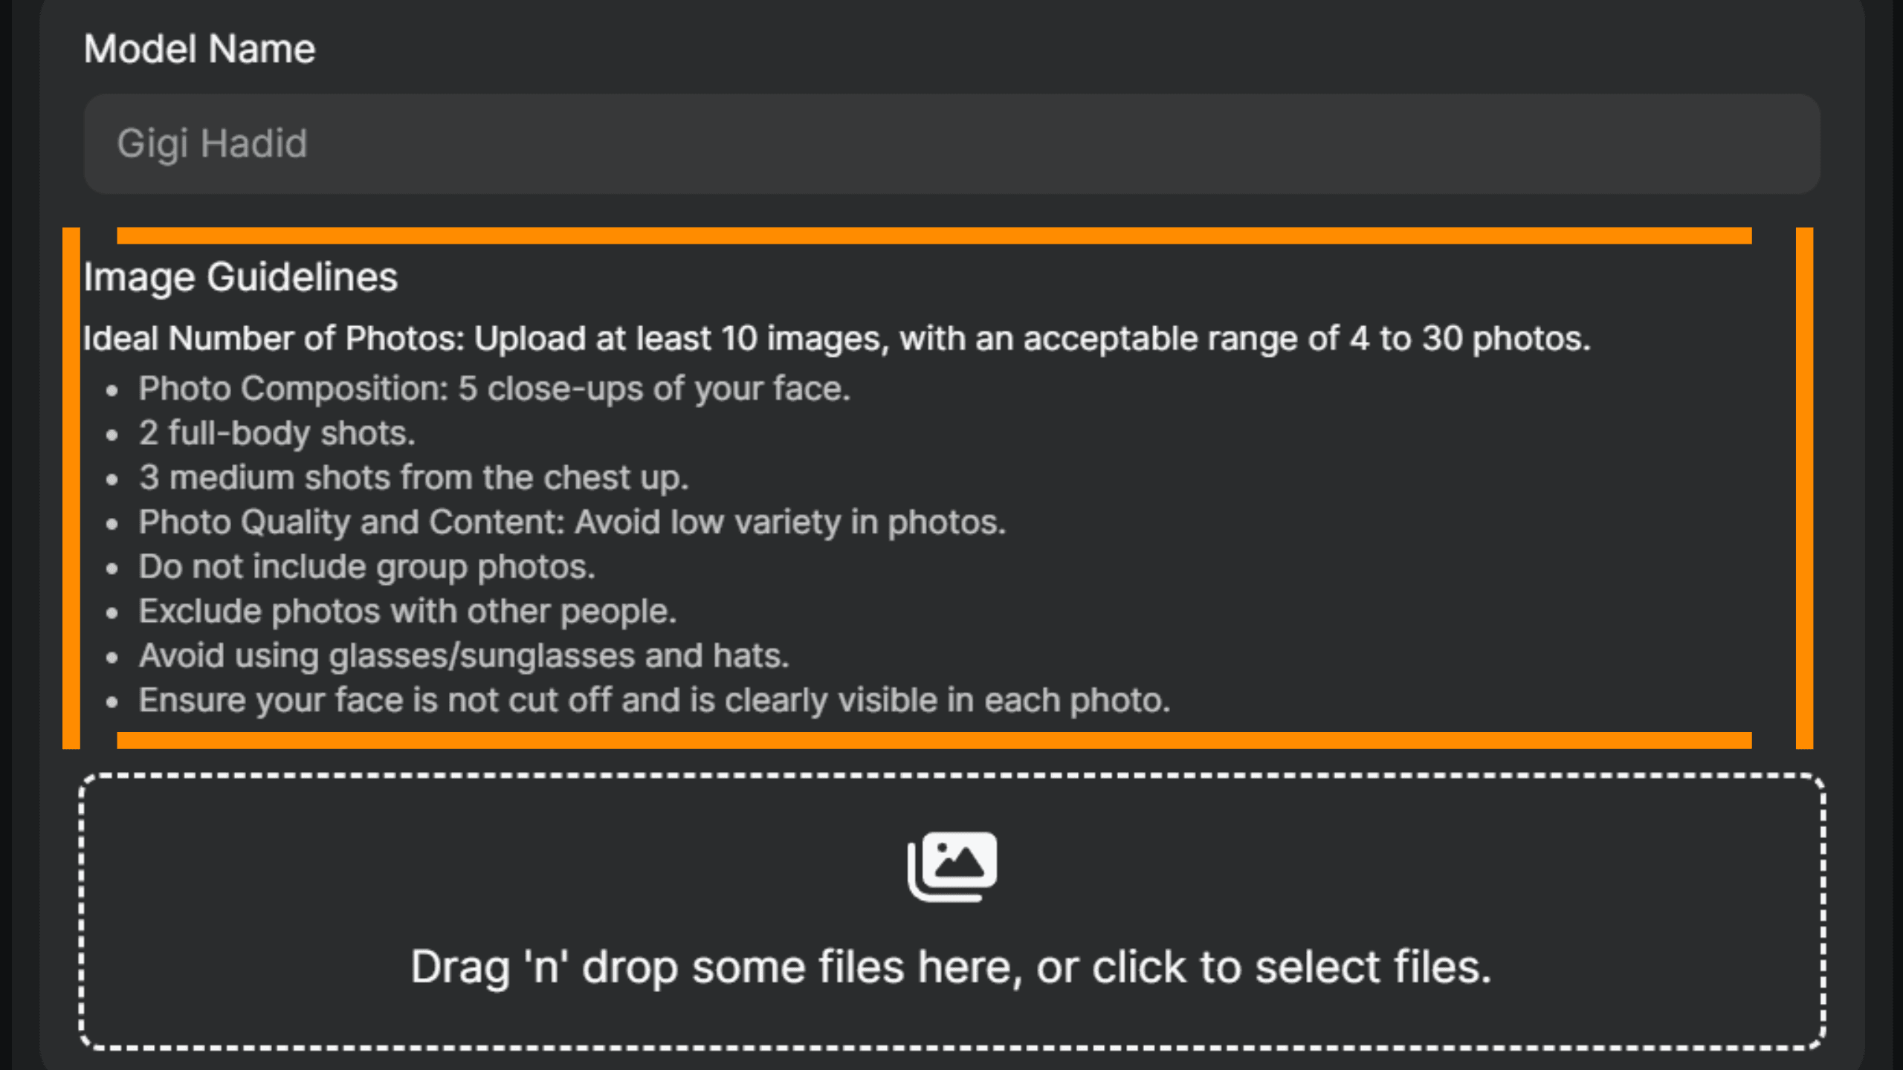The height and width of the screenshot is (1070, 1903).
Task: Select the 2 full-body shots bullet
Action: pyautogui.click(x=277, y=432)
